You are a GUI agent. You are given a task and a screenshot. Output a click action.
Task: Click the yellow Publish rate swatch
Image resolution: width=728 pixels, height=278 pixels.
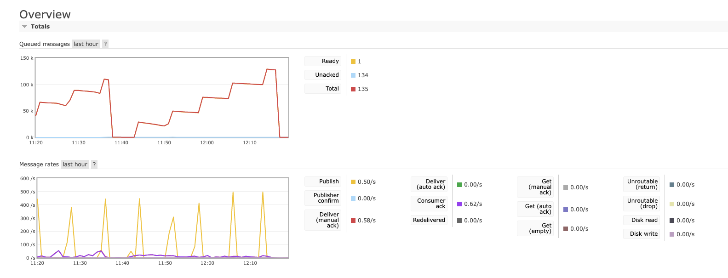tap(353, 182)
